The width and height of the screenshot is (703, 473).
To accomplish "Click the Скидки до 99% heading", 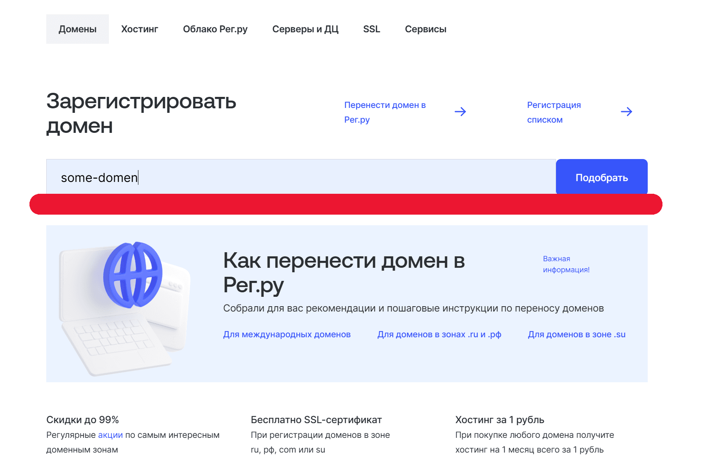I will tap(83, 420).
